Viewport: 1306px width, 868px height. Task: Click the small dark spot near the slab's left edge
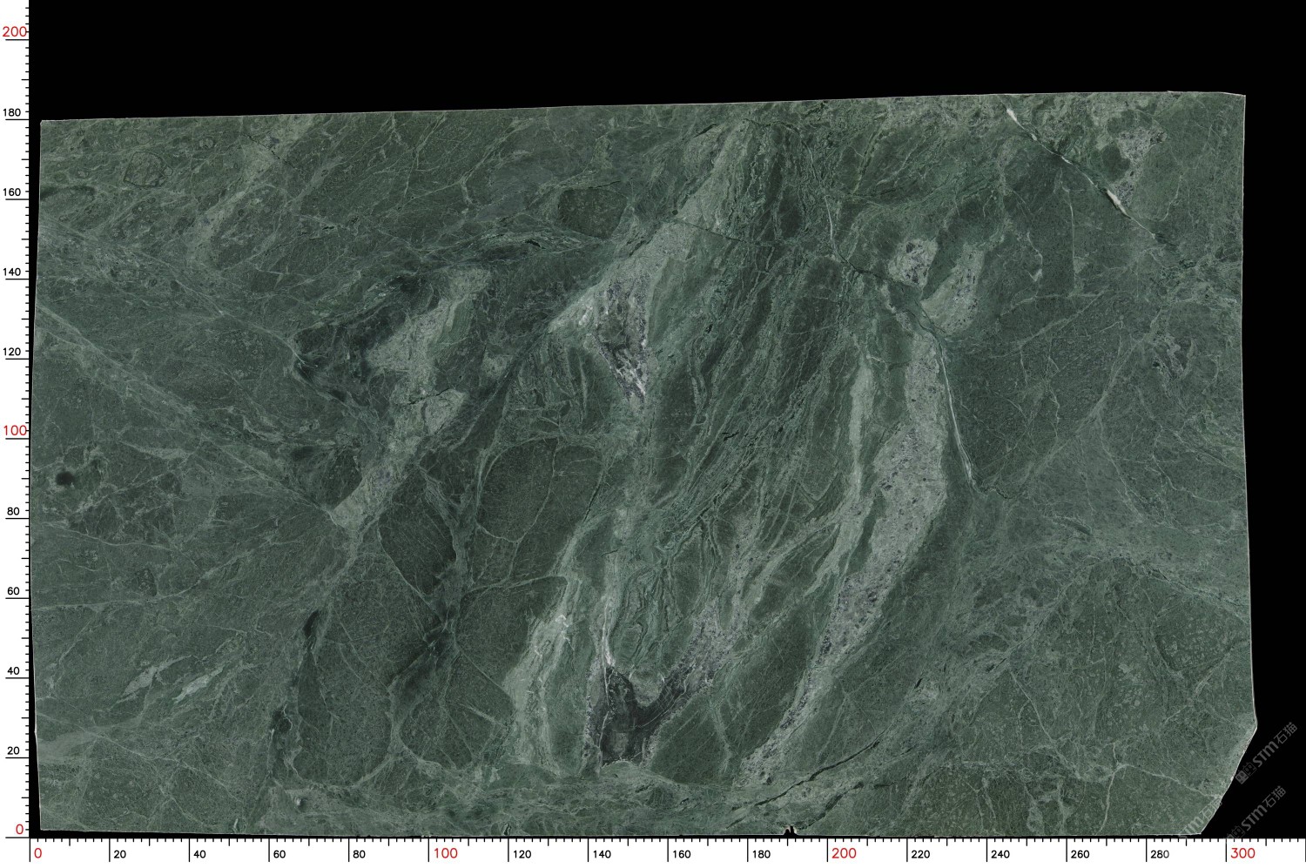click(64, 478)
